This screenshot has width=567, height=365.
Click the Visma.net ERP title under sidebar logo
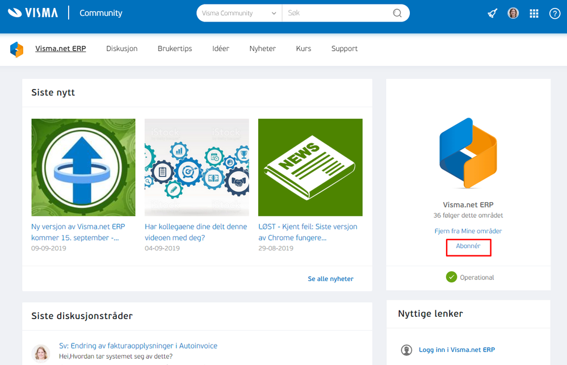click(468, 205)
